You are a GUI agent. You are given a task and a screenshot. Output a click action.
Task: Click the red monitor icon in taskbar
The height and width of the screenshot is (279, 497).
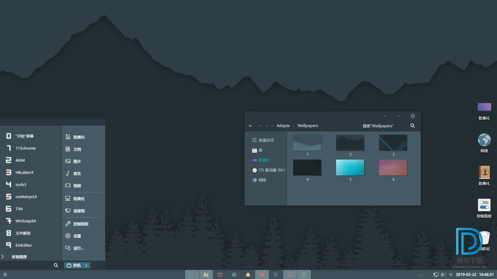(x=290, y=275)
